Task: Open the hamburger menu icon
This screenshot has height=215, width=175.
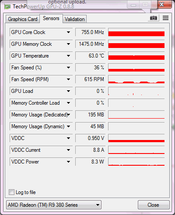Action: pos(165,18)
